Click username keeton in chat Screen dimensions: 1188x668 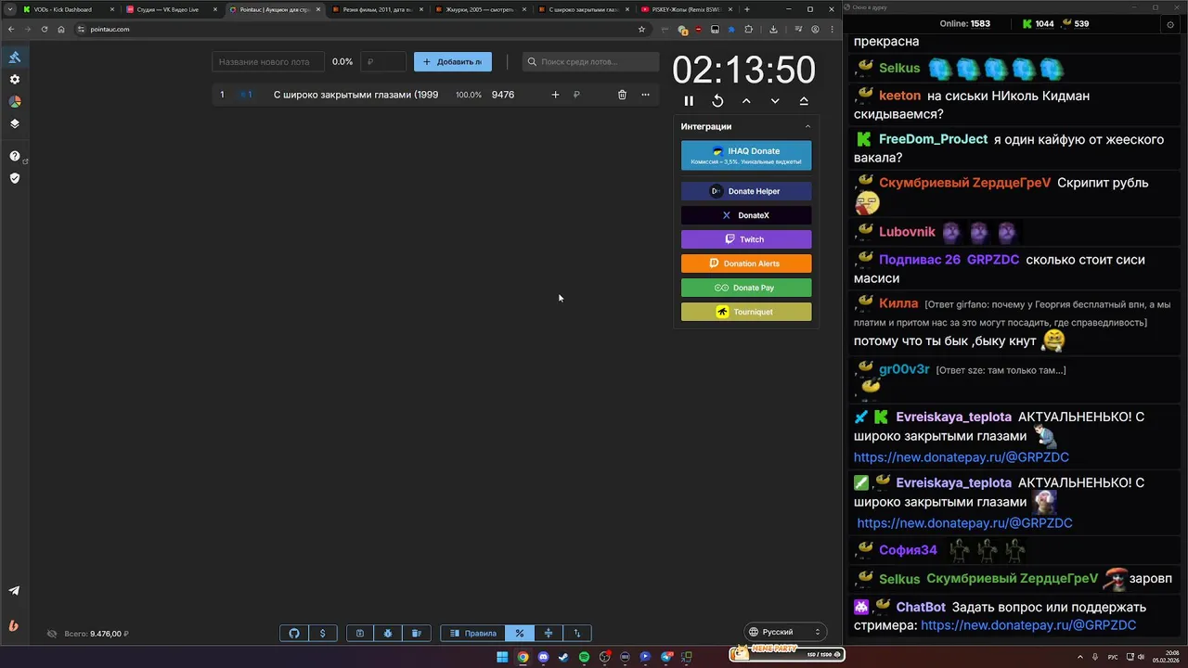tap(899, 96)
